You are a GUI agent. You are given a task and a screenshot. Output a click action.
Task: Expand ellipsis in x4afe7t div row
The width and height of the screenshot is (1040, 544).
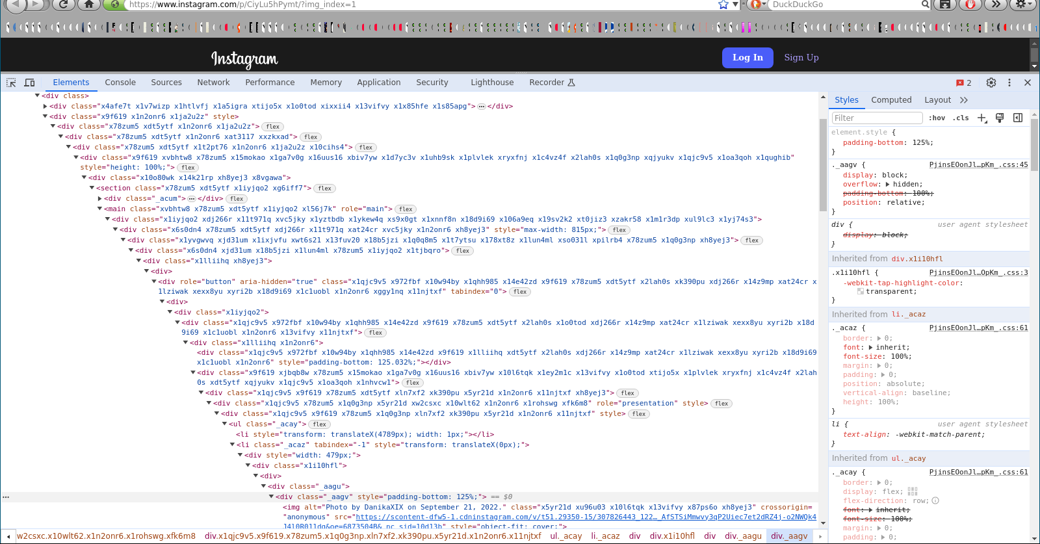pos(482,106)
